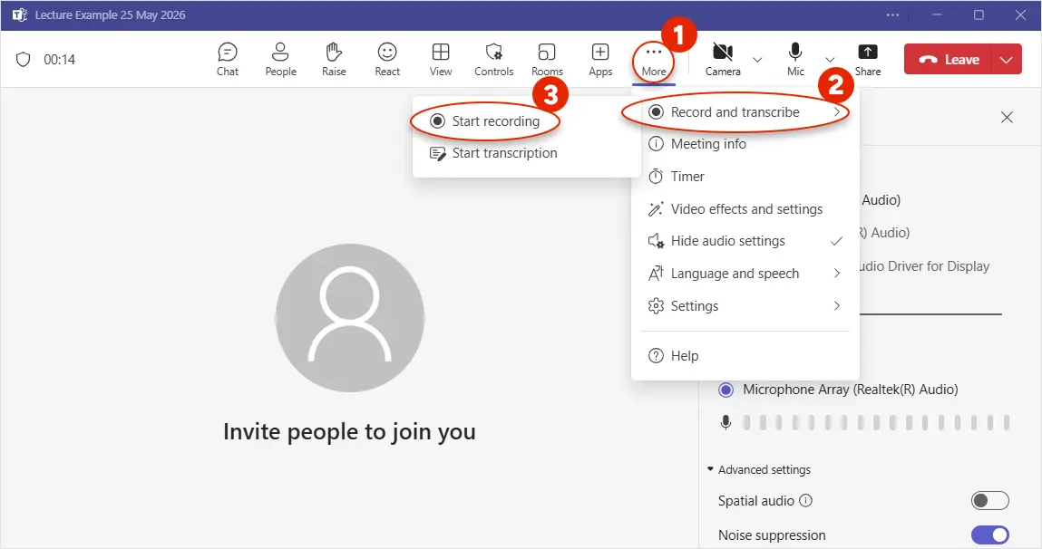Viewport: 1042px width, 549px height.
Task: Open Record and transcribe submenu
Action: pyautogui.click(x=745, y=112)
